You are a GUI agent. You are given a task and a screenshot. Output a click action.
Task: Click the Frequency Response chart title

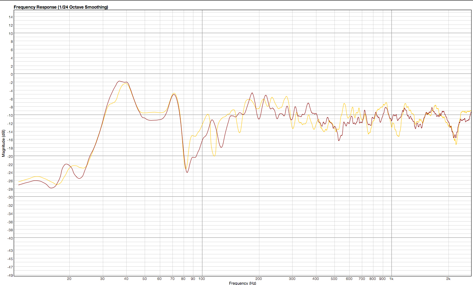tap(61, 7)
